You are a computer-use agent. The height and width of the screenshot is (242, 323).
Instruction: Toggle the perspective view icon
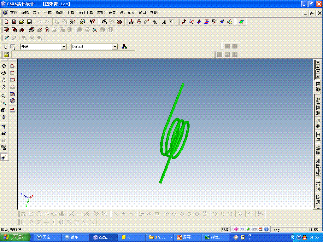(4, 157)
